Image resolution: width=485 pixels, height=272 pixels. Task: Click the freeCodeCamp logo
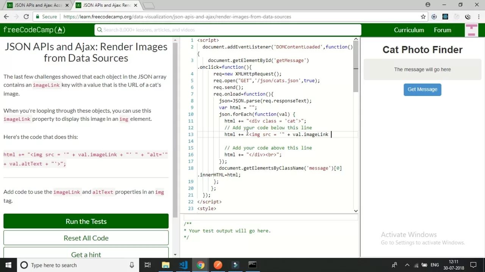click(34, 30)
